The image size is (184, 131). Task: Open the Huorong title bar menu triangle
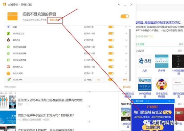[119, 5]
